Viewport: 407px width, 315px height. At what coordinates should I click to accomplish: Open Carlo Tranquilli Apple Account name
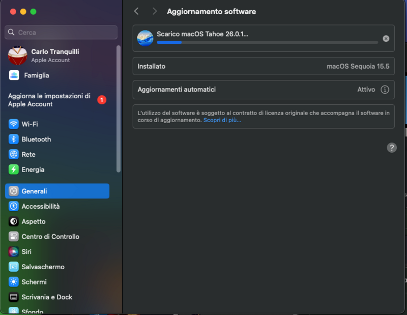[x=55, y=52]
